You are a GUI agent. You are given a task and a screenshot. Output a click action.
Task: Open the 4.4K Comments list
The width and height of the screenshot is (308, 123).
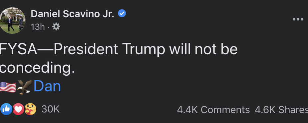213,110
